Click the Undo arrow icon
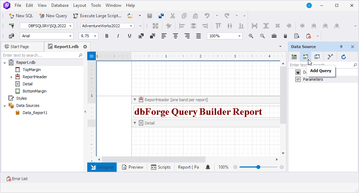The height and width of the screenshot is (193, 359). (207, 16)
